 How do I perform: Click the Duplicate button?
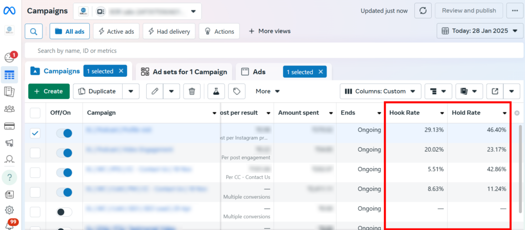[98, 91]
